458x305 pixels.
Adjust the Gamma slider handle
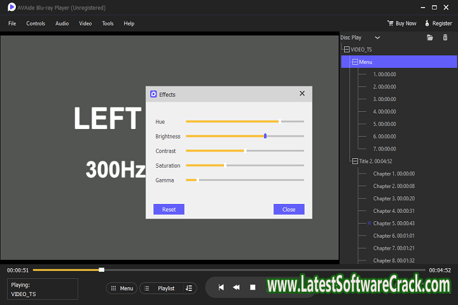coord(198,180)
